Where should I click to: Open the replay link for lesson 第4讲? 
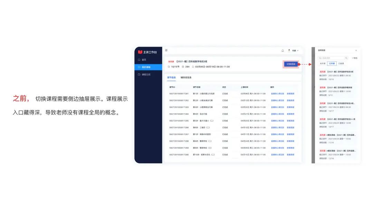click(x=277, y=114)
